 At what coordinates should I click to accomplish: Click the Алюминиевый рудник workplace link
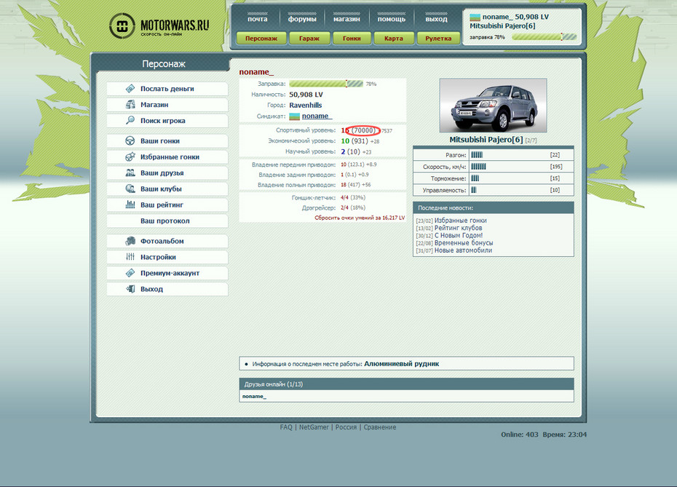click(402, 363)
